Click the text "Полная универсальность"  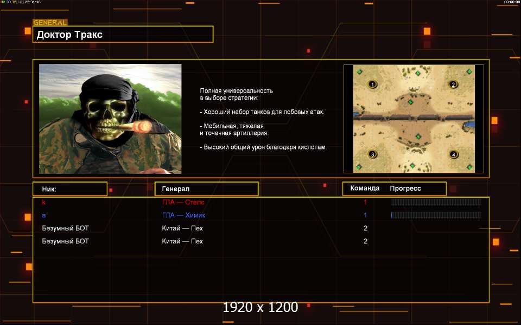236,90
